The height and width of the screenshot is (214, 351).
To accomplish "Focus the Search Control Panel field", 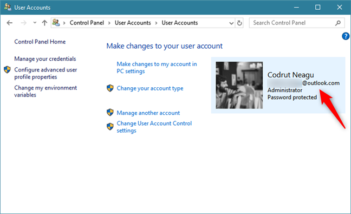I will (x=297, y=23).
